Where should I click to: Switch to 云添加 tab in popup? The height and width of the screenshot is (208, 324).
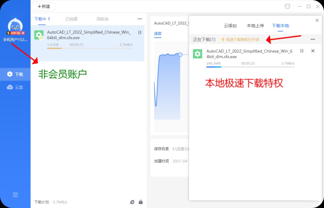[230, 26]
